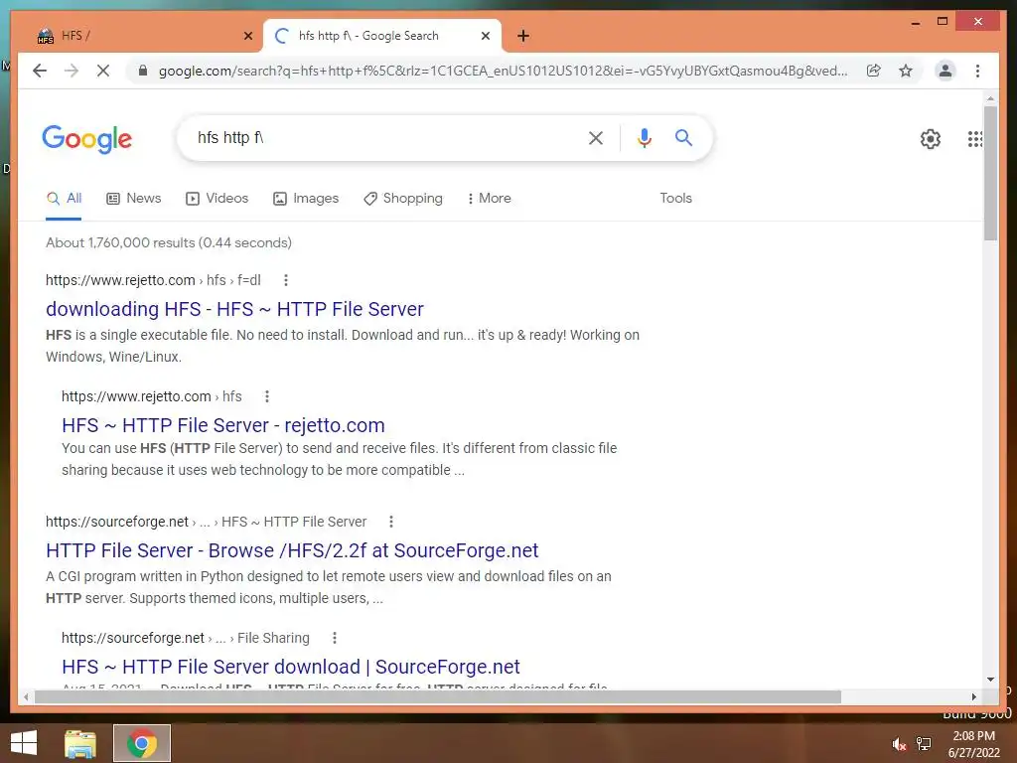This screenshot has width=1017, height=763.
Task: Switch to Shopping results
Action: coord(403,199)
